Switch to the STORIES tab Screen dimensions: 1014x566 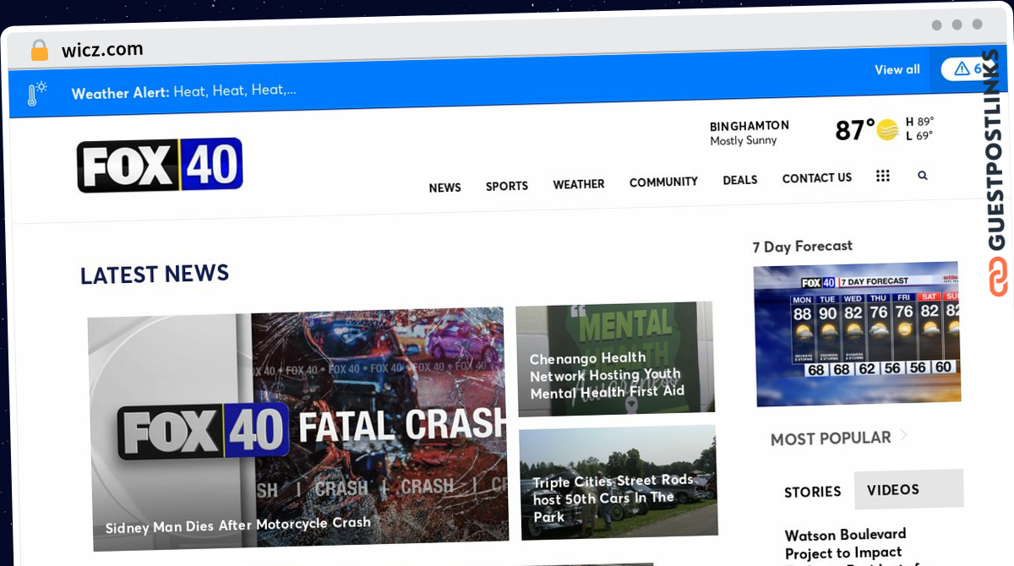pos(813,492)
